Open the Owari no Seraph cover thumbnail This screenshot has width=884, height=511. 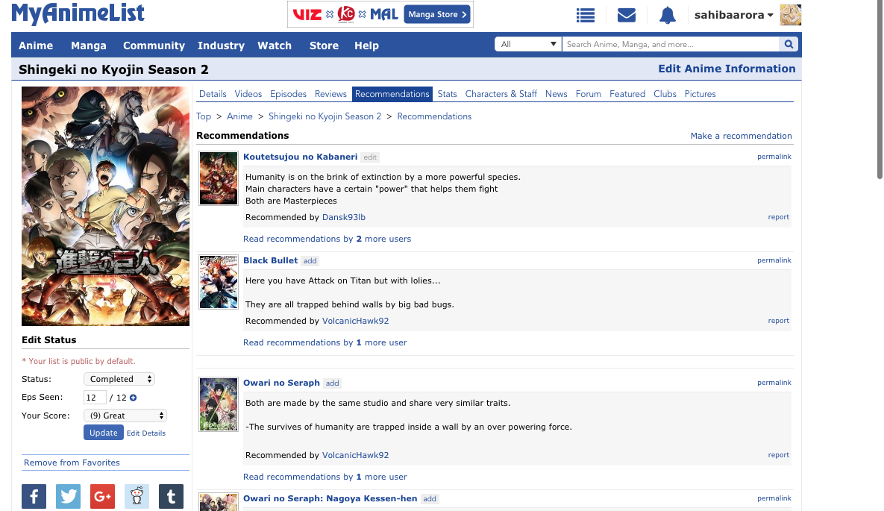pyautogui.click(x=218, y=404)
